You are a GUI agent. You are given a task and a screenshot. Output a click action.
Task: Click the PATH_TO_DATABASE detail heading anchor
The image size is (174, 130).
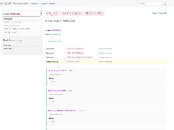57,91
